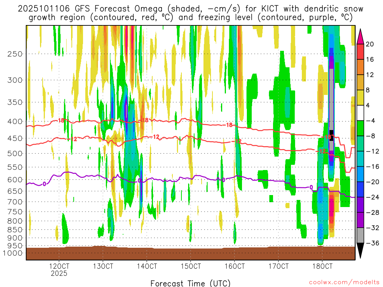Screen dimensions: 383x287
Task: Click the purple colorbar swatch between -24 and -28
Action: (x=360, y=205)
